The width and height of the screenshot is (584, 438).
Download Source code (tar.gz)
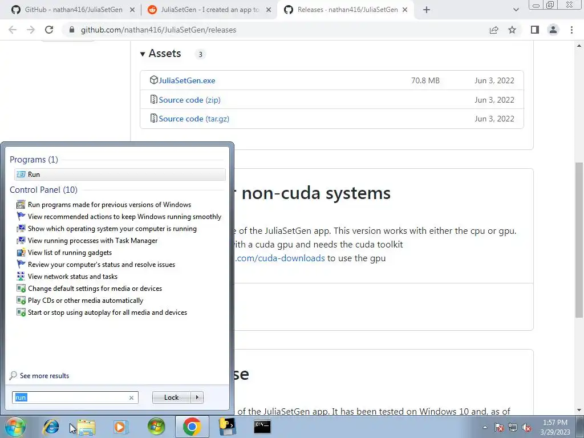click(194, 119)
